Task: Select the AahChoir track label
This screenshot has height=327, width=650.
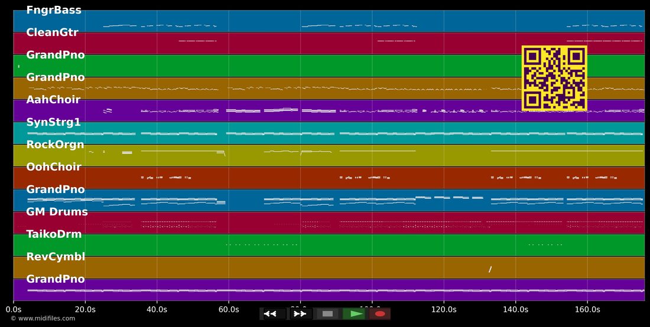Action: pos(53,99)
